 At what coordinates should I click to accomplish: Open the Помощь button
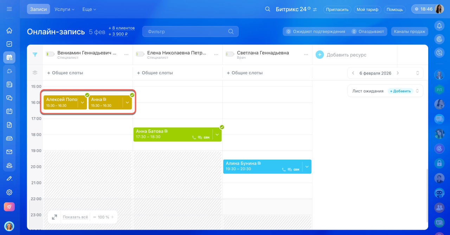395,9
